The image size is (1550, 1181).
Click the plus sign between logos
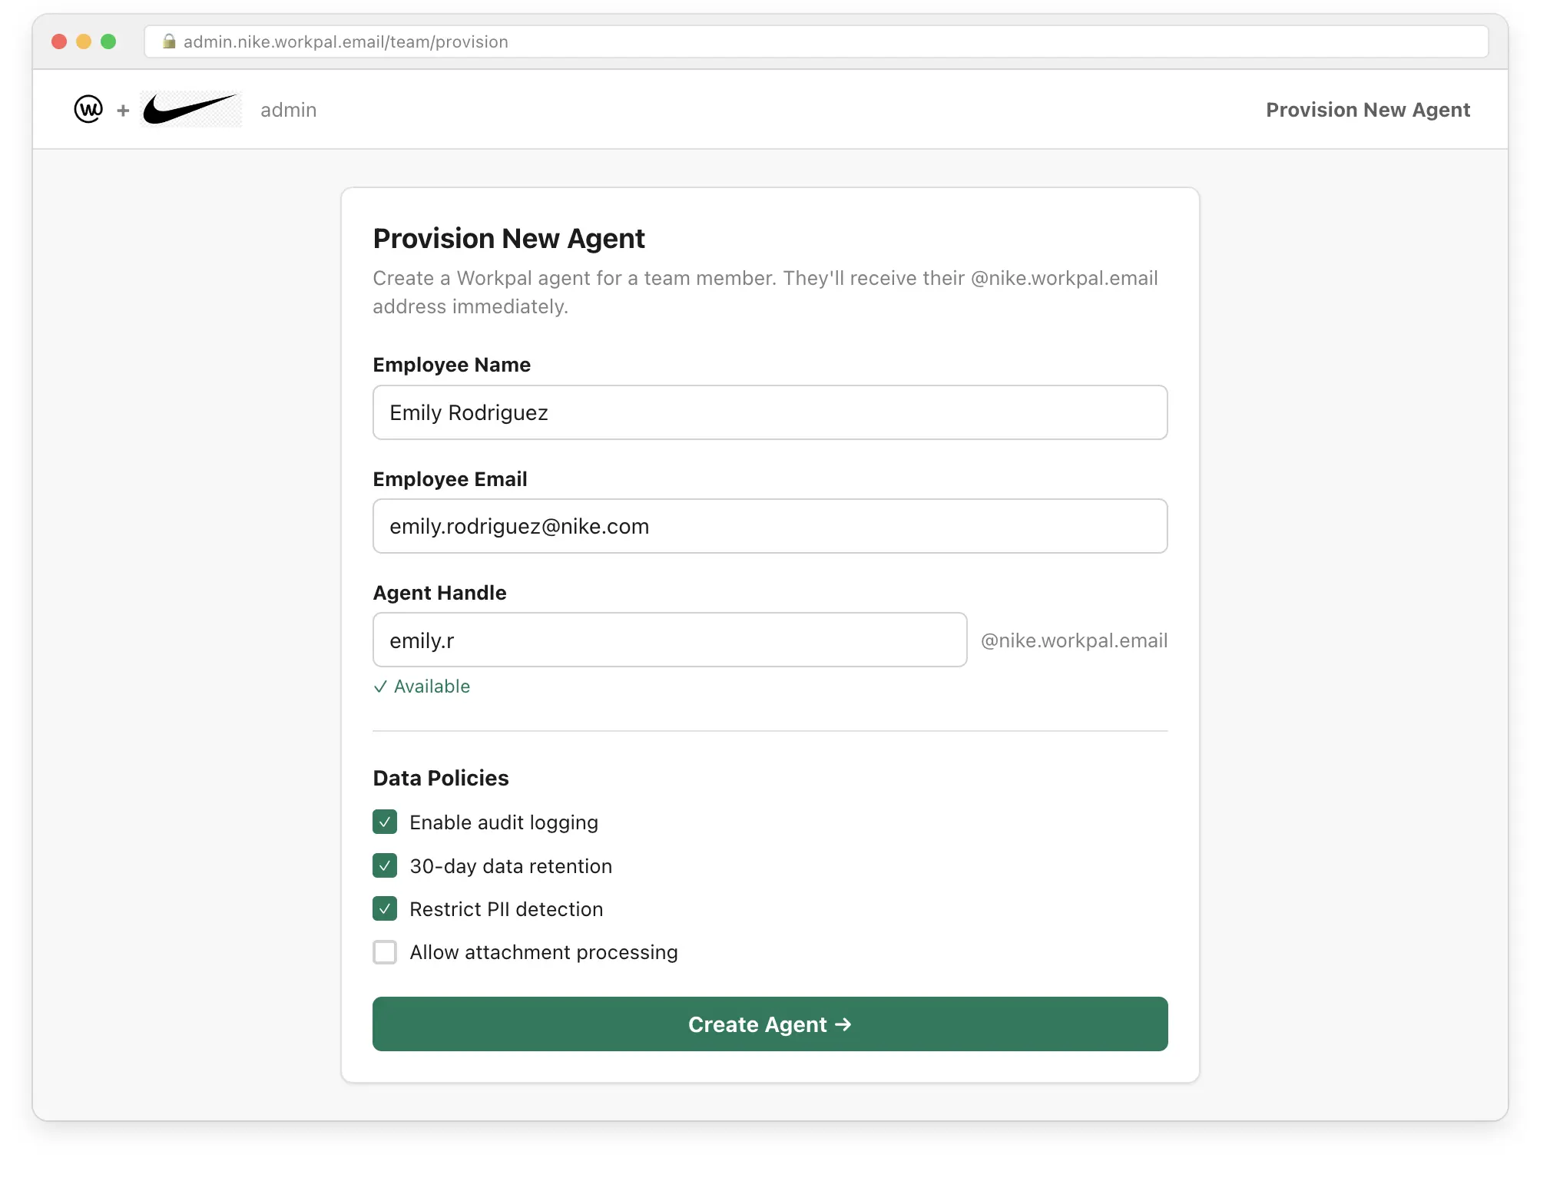pos(123,111)
